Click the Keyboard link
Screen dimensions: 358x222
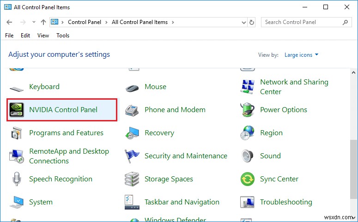point(44,87)
